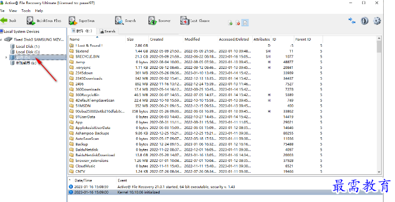Run the SuperScan tool
395x202 pixels.
[x=82, y=21]
